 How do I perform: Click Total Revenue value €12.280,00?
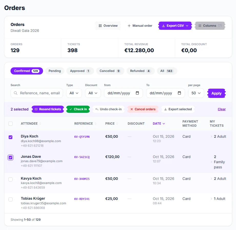pos(139,50)
